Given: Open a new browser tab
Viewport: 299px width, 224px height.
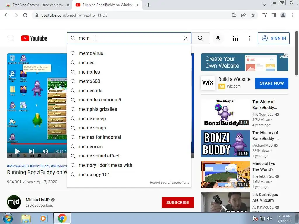Looking at the screenshot, I should click(149, 5).
